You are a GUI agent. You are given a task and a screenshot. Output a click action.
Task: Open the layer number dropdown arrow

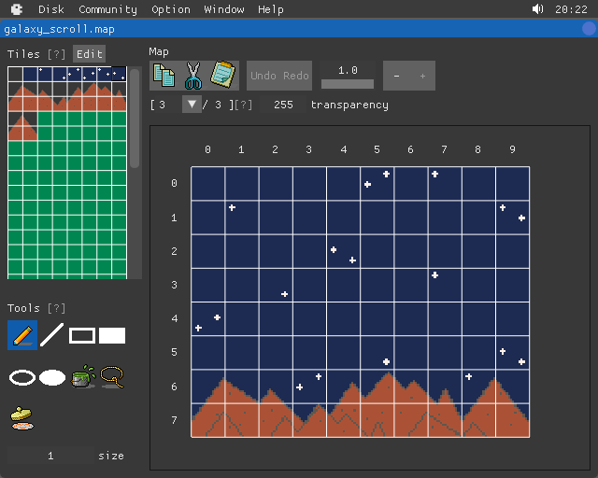[192, 105]
